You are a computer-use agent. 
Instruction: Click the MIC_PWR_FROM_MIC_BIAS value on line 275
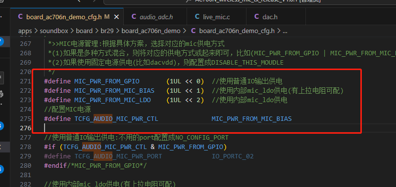pos(251,118)
